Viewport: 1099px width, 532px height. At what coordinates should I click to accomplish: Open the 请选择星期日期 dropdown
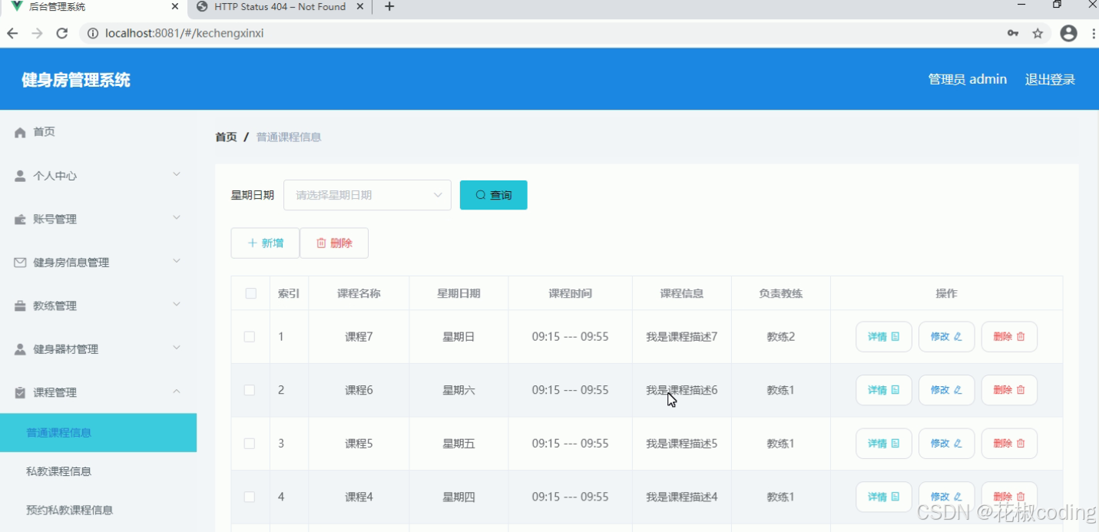[367, 194]
